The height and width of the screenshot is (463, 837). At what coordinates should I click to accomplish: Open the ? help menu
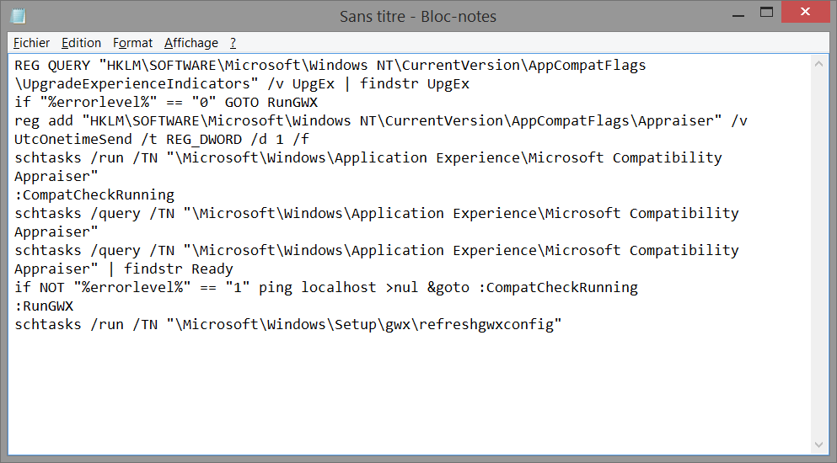pos(233,43)
